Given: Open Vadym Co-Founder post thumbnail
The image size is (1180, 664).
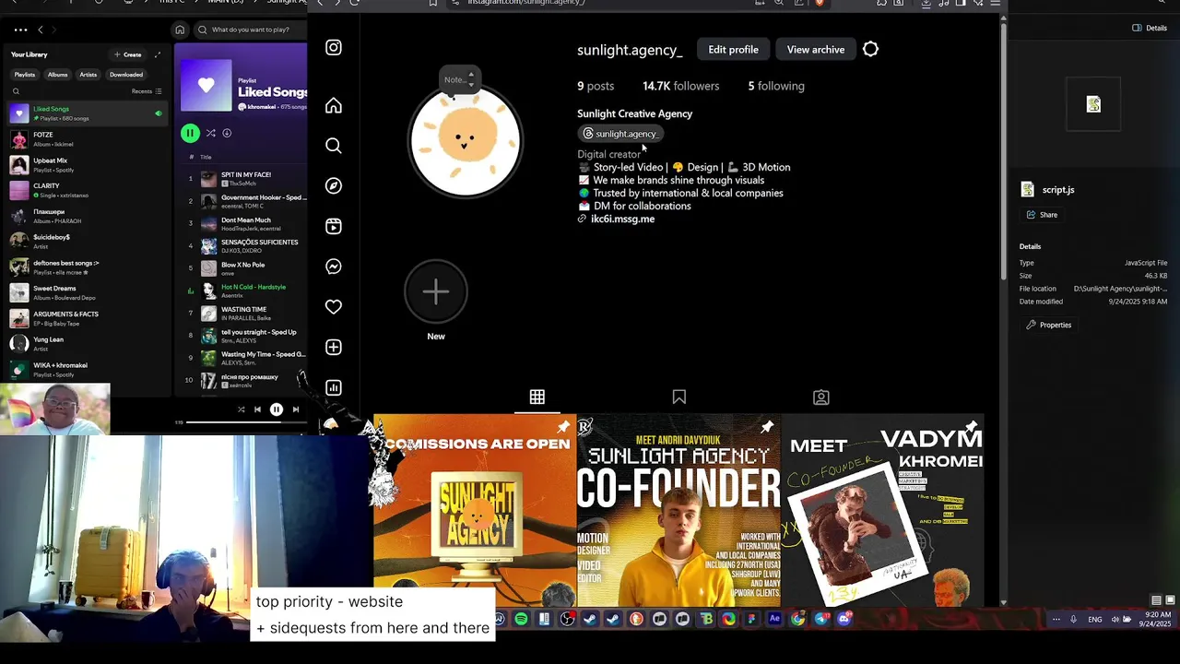Looking at the screenshot, I should coord(882,510).
